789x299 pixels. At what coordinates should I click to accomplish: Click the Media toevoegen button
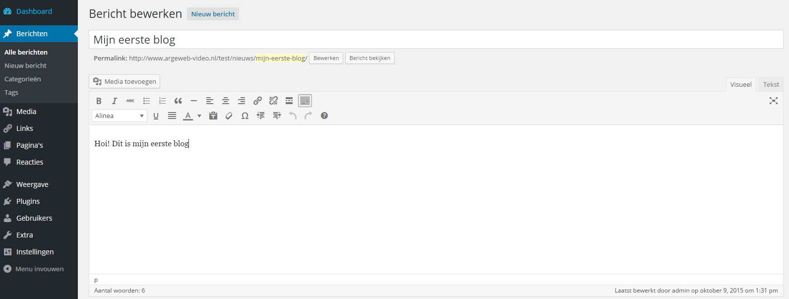point(124,81)
